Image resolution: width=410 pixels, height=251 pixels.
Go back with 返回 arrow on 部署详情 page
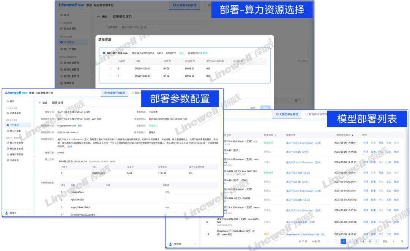[x=43, y=103]
